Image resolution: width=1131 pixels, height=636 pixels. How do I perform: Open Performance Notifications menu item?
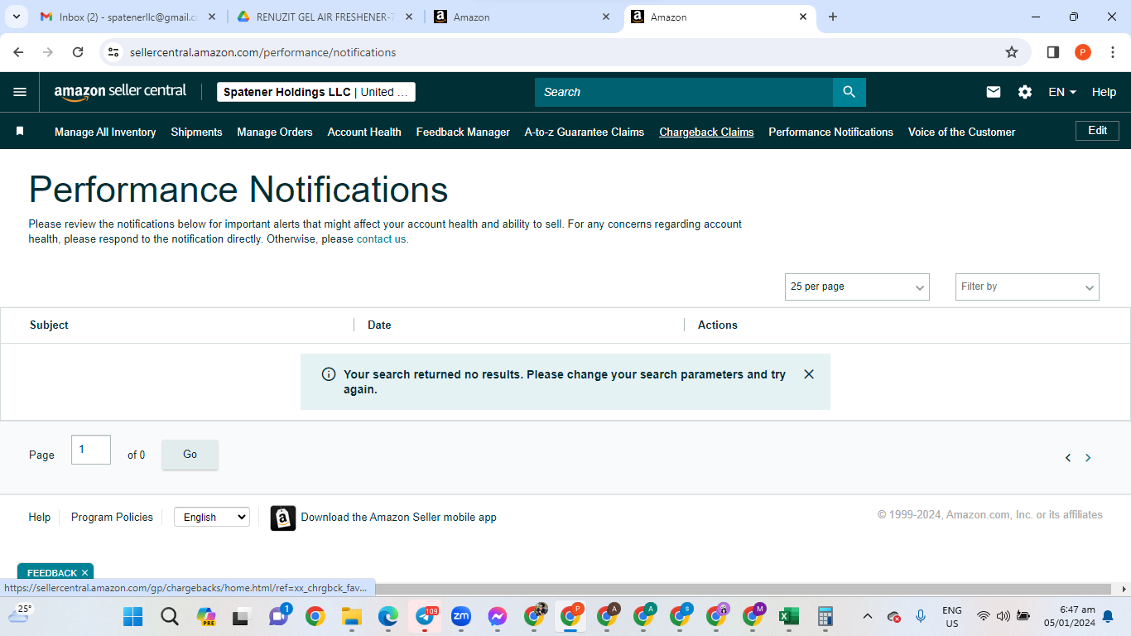click(830, 132)
